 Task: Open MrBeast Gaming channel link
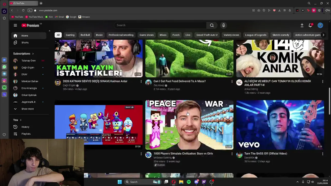coord(162,158)
